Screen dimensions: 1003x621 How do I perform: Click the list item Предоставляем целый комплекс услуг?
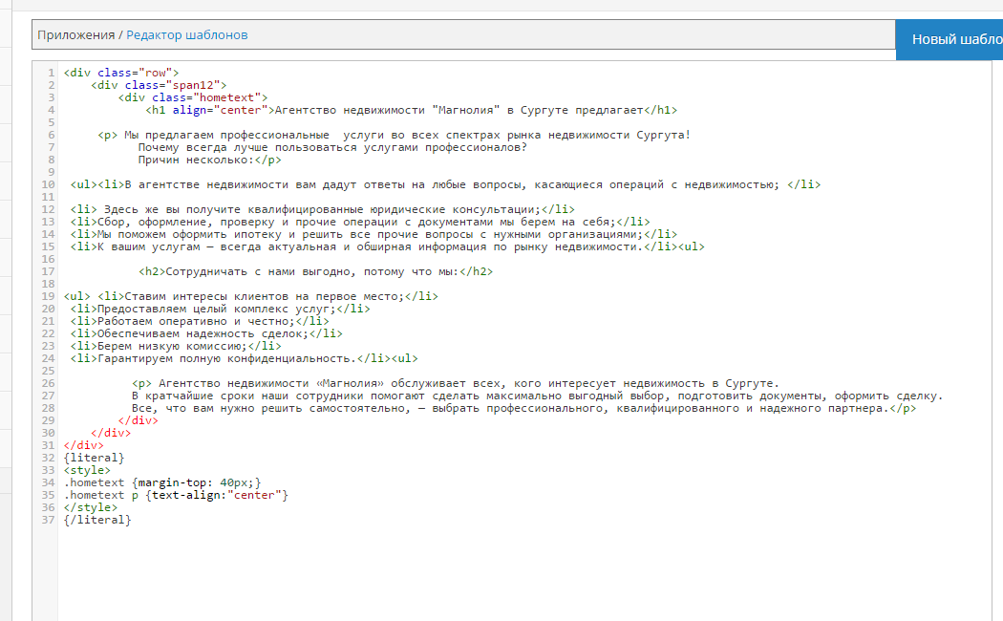(220, 309)
